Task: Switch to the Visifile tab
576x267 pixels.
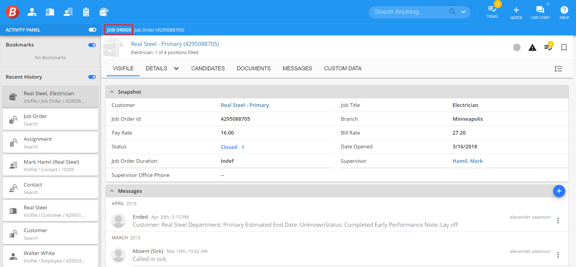Action: click(123, 68)
